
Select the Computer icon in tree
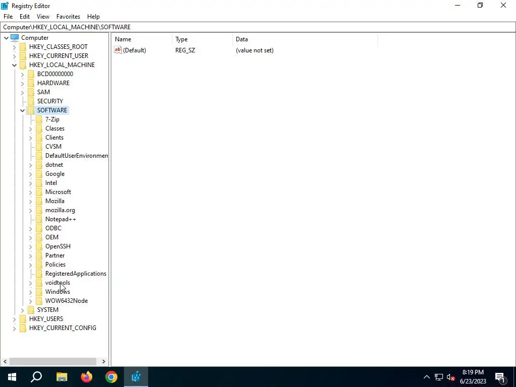tap(15, 37)
